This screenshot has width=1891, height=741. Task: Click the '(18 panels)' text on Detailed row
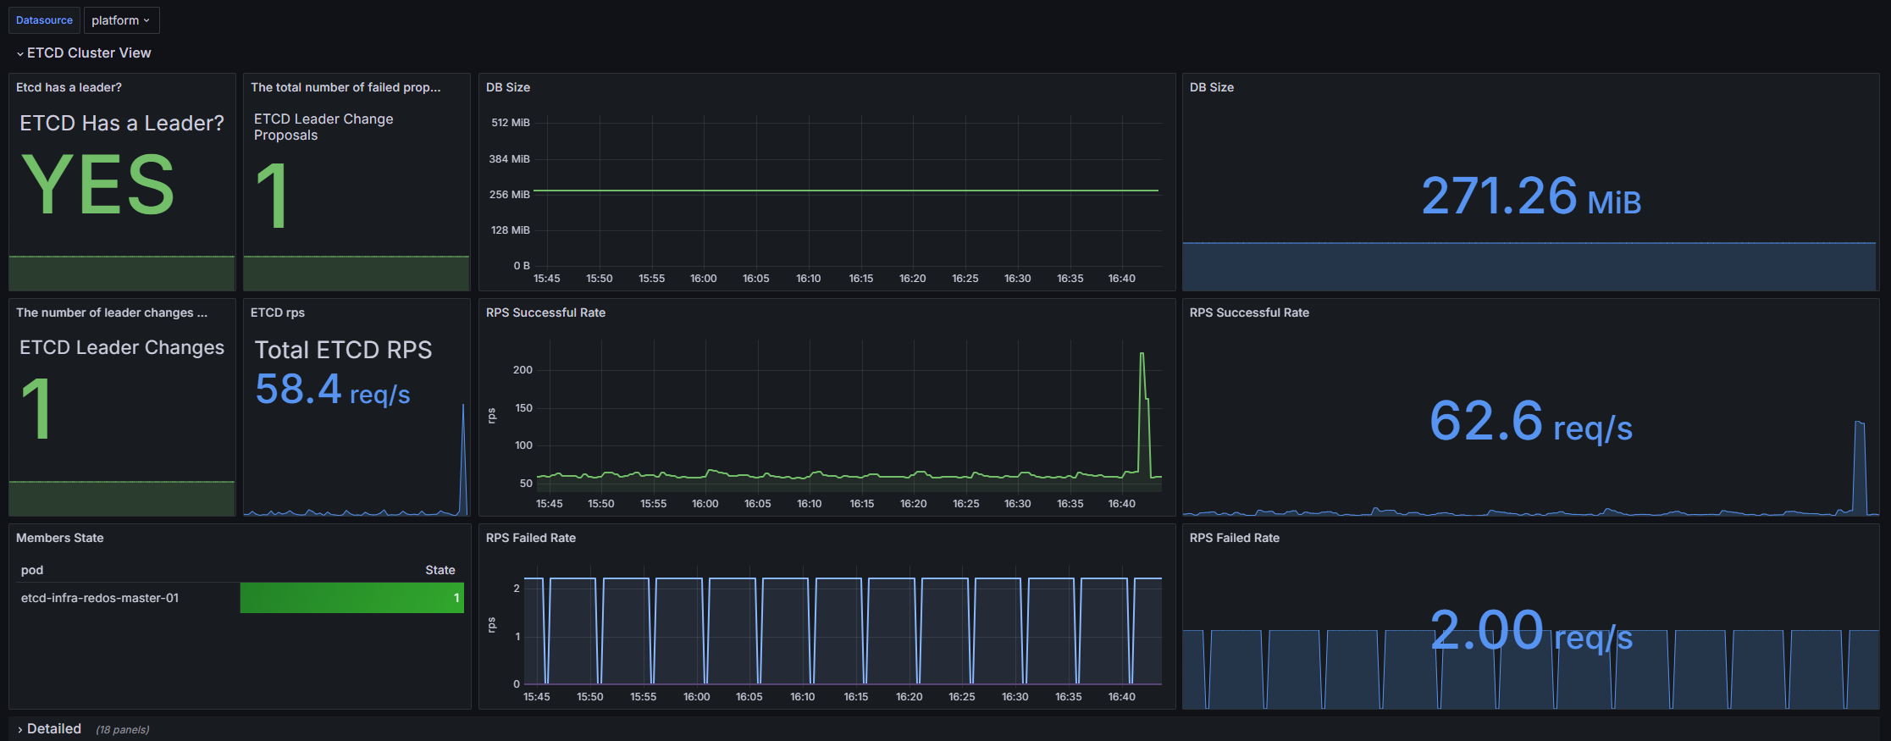[x=122, y=729]
